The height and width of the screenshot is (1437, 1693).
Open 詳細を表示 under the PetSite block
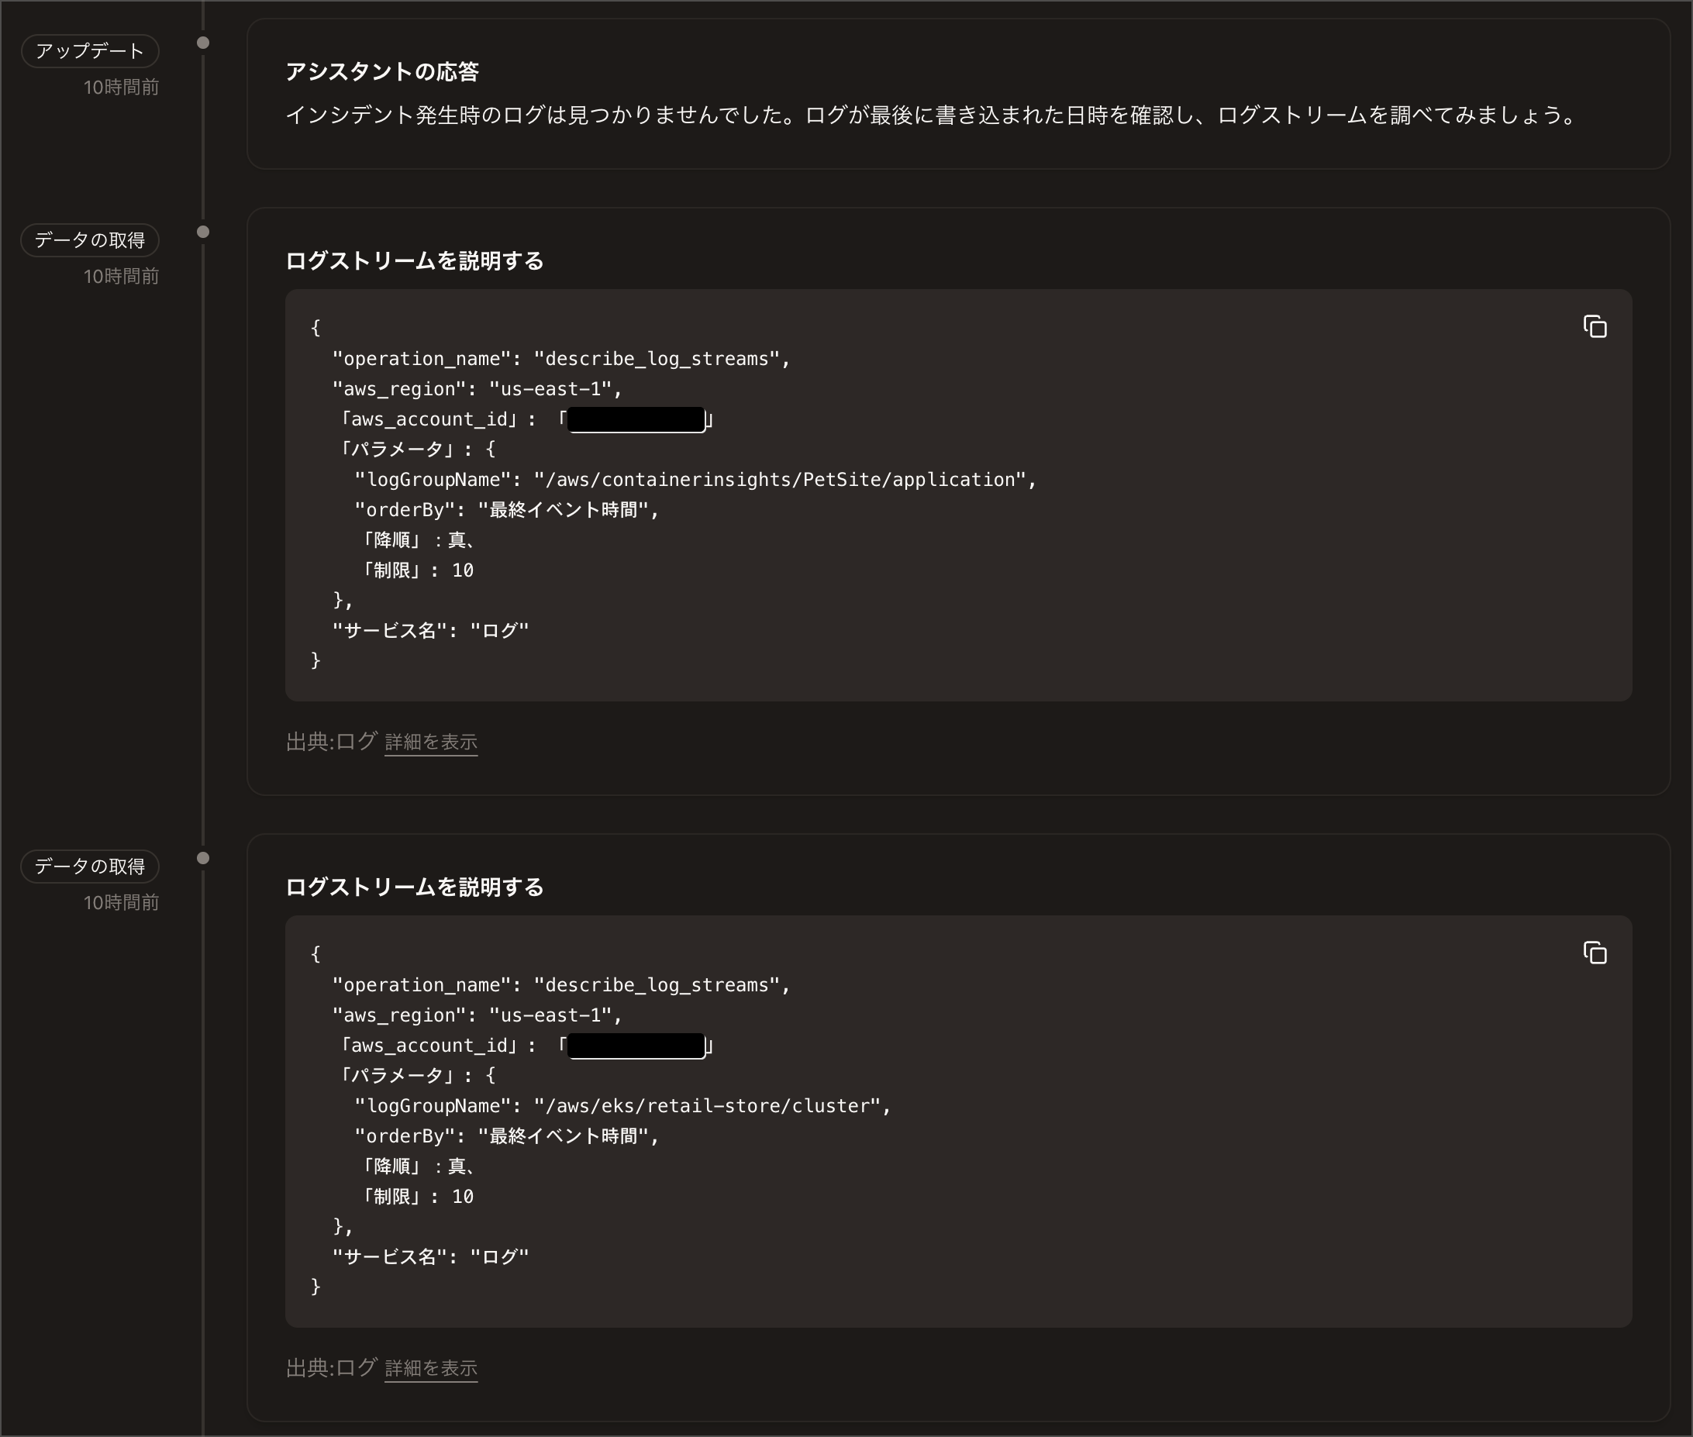pos(430,741)
